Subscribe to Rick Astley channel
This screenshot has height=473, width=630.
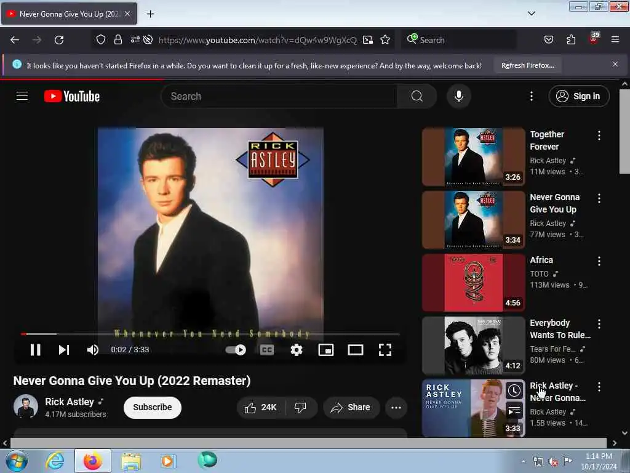click(153, 408)
